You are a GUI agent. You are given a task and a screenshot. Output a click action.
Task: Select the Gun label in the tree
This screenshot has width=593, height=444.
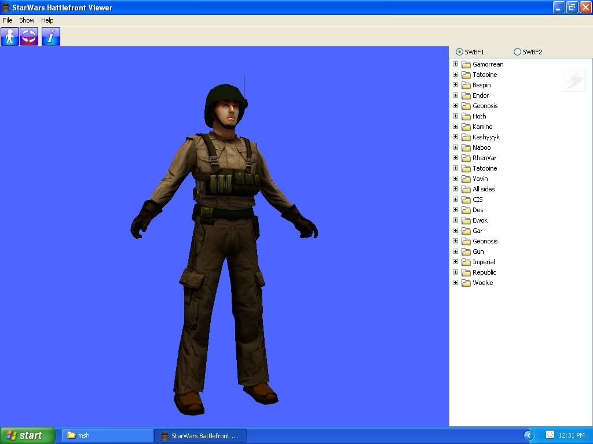[x=478, y=251]
